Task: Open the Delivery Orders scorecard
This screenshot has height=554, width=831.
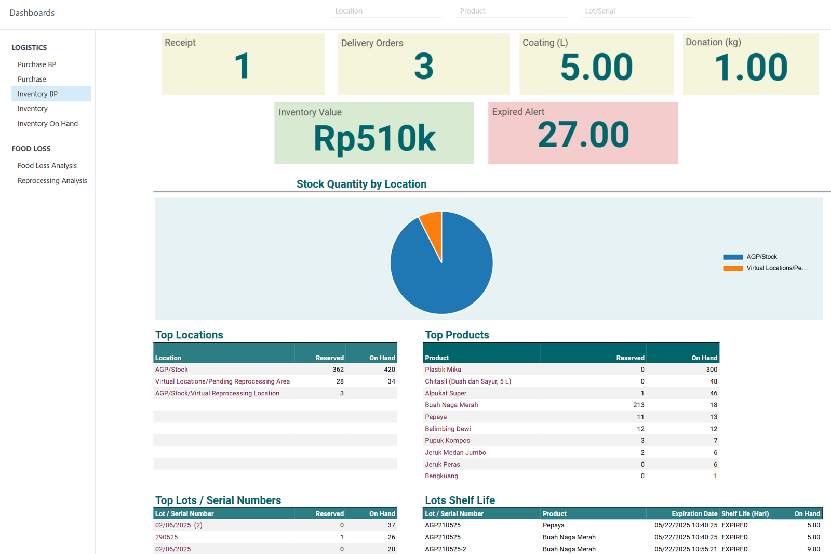Action: 423,64
